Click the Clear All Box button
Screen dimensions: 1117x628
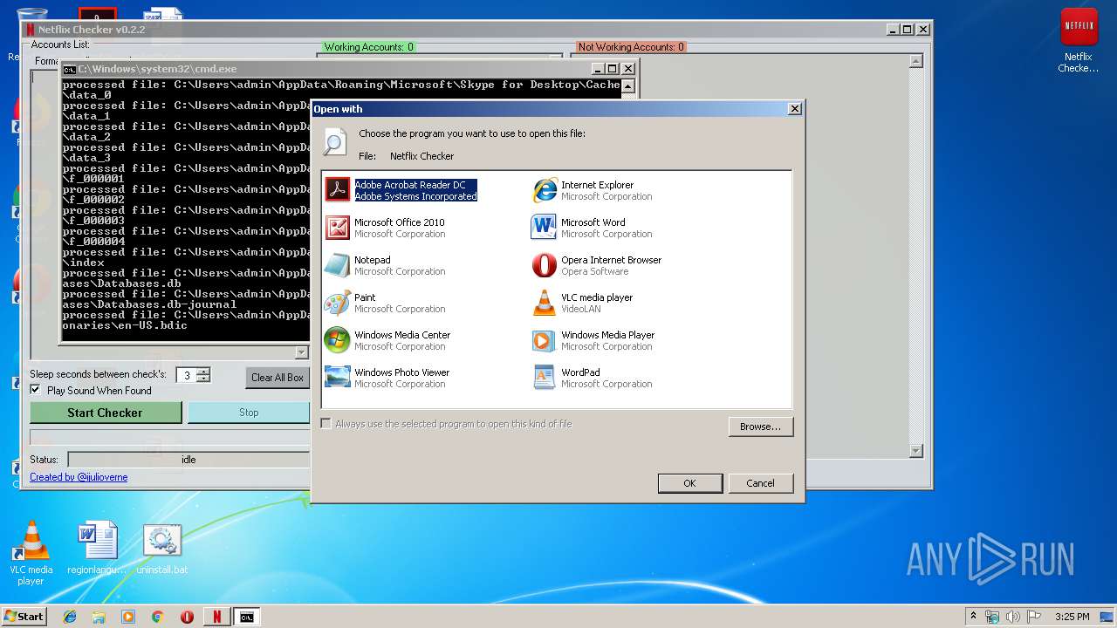point(278,378)
